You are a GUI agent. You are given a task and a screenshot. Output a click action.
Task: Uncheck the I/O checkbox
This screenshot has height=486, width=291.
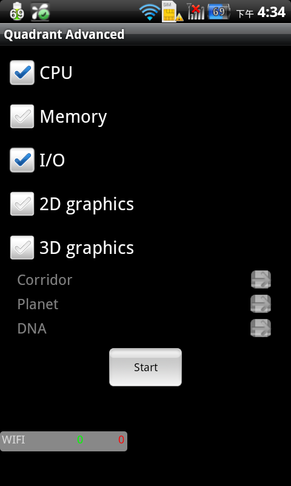click(22, 160)
